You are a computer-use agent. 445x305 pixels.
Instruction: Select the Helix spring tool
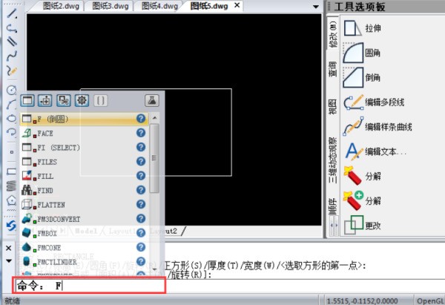click(12, 186)
